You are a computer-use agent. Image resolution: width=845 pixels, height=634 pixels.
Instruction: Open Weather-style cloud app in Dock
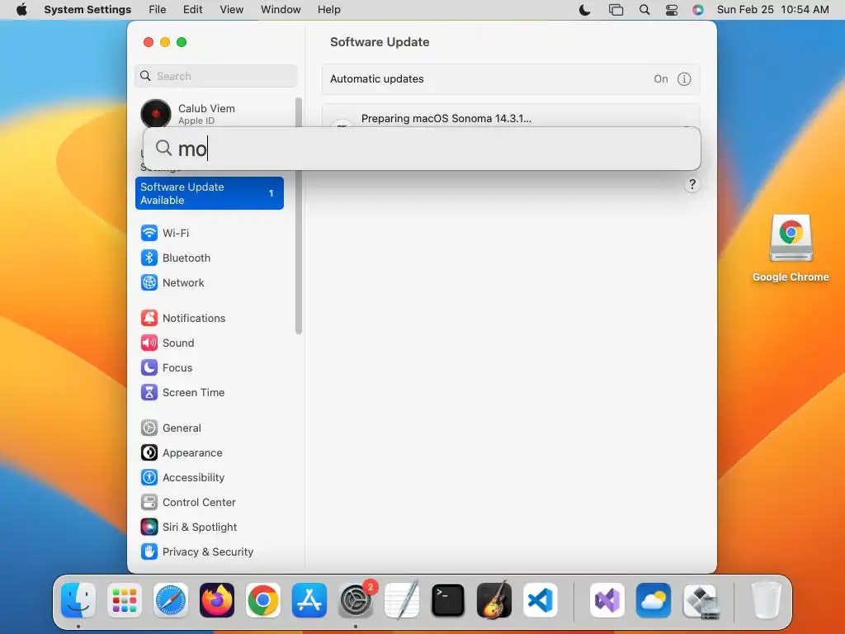pyautogui.click(x=654, y=600)
